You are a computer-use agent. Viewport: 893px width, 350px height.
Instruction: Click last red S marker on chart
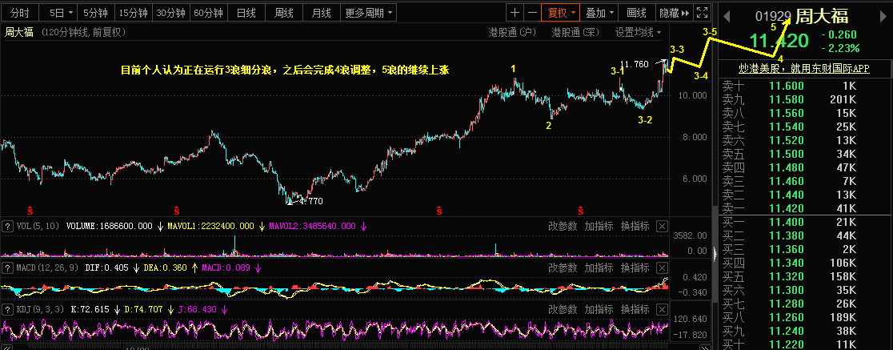[x=581, y=210]
